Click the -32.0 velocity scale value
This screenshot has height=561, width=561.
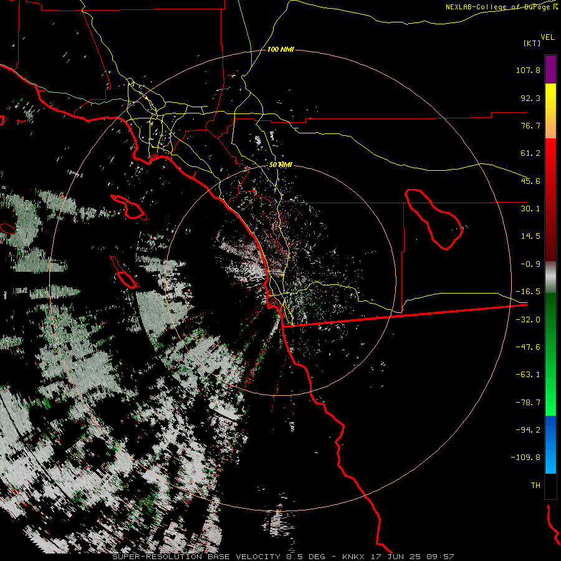528,320
